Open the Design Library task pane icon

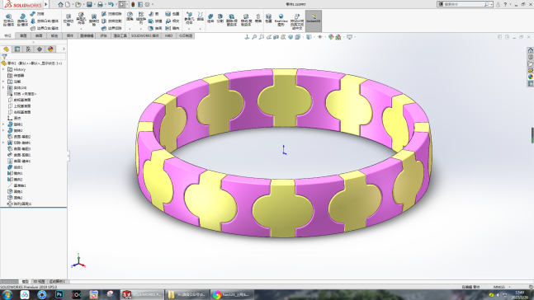pos(531,57)
